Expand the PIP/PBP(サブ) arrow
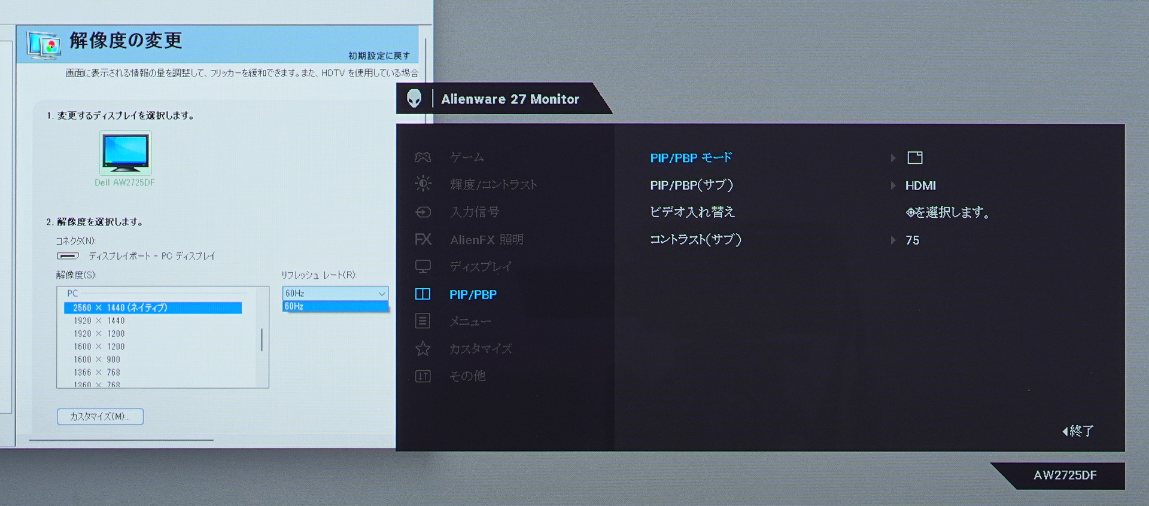 (893, 185)
